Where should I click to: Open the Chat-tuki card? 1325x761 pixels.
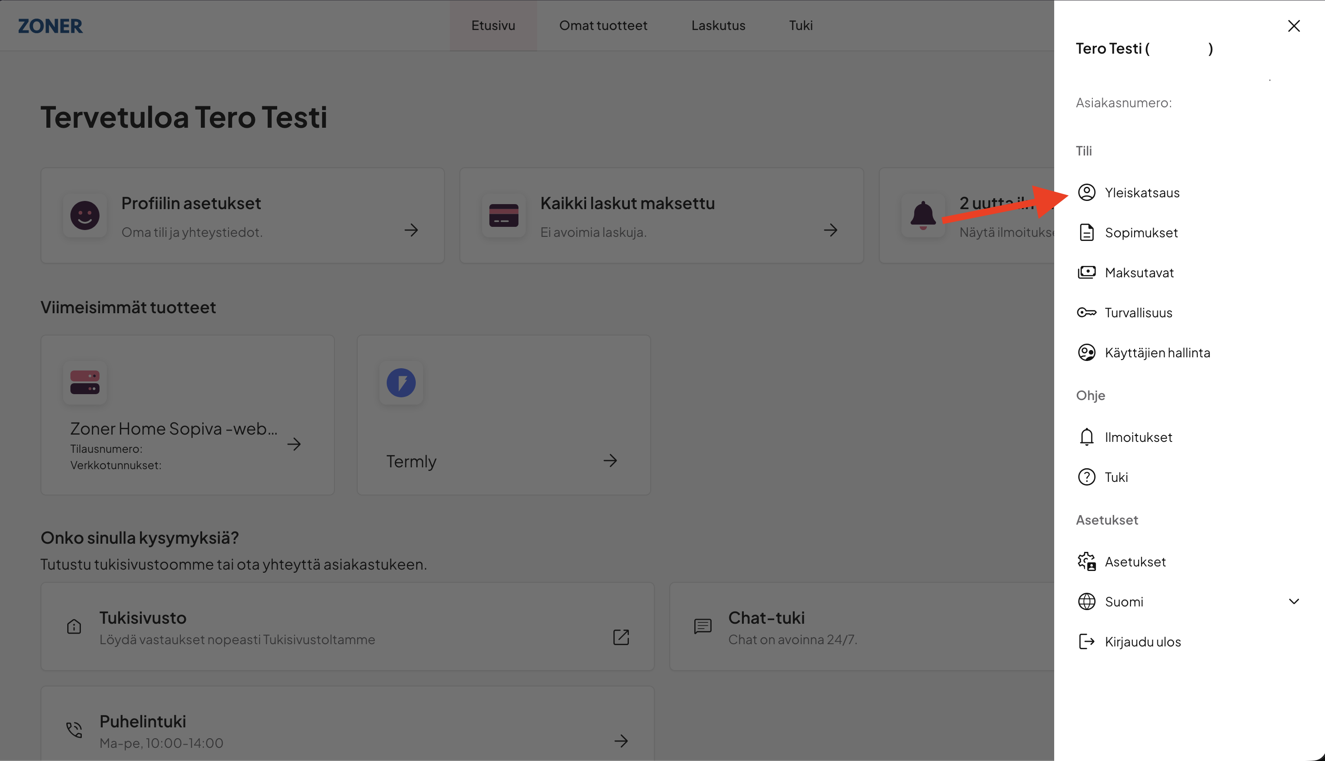click(x=862, y=627)
